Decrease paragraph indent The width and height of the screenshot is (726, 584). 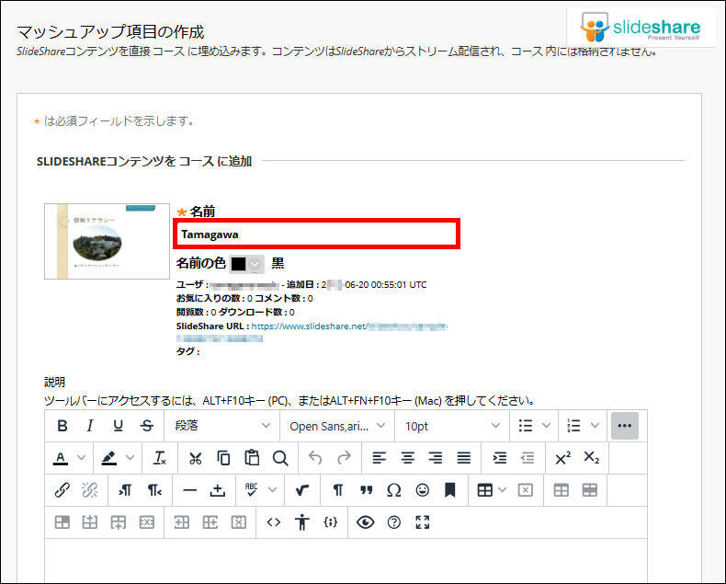pyautogui.click(x=527, y=458)
